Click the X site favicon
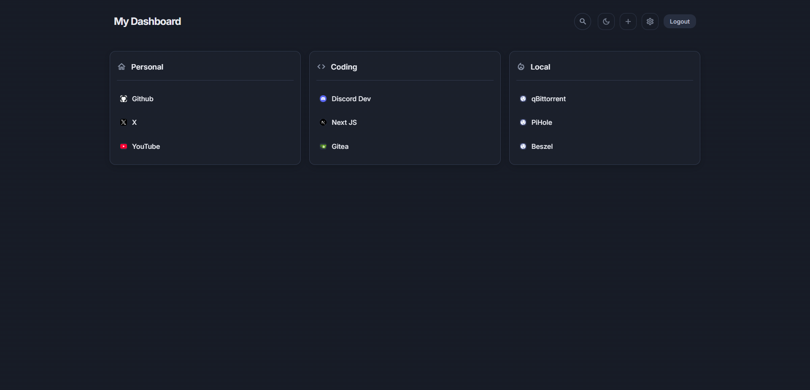810x390 pixels. point(124,122)
